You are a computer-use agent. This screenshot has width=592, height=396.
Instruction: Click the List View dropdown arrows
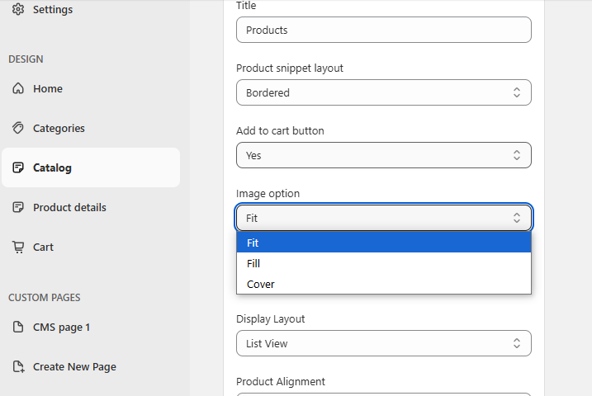517,343
